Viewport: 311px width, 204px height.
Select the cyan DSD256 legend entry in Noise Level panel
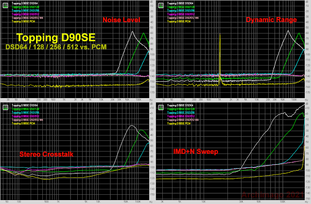pos(25,11)
